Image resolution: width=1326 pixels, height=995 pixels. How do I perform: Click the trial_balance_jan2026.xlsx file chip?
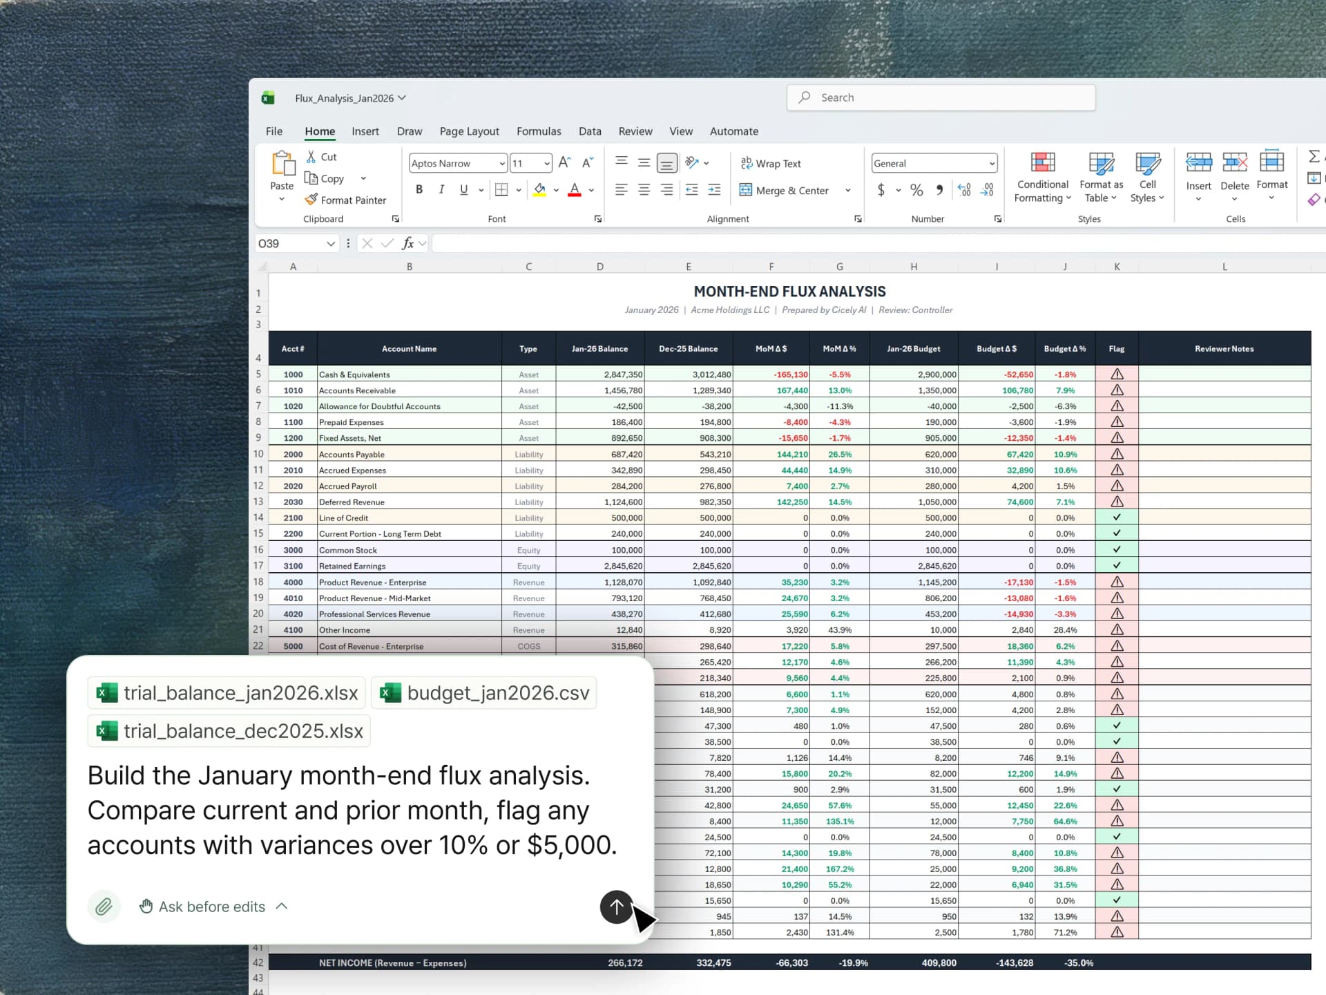click(226, 692)
